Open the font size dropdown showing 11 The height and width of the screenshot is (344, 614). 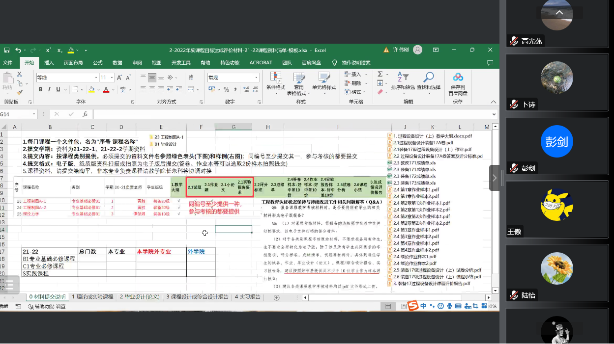tap(111, 78)
